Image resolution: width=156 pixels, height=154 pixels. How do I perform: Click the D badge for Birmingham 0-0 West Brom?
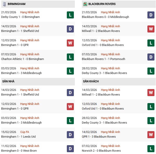(x=70, y=149)
